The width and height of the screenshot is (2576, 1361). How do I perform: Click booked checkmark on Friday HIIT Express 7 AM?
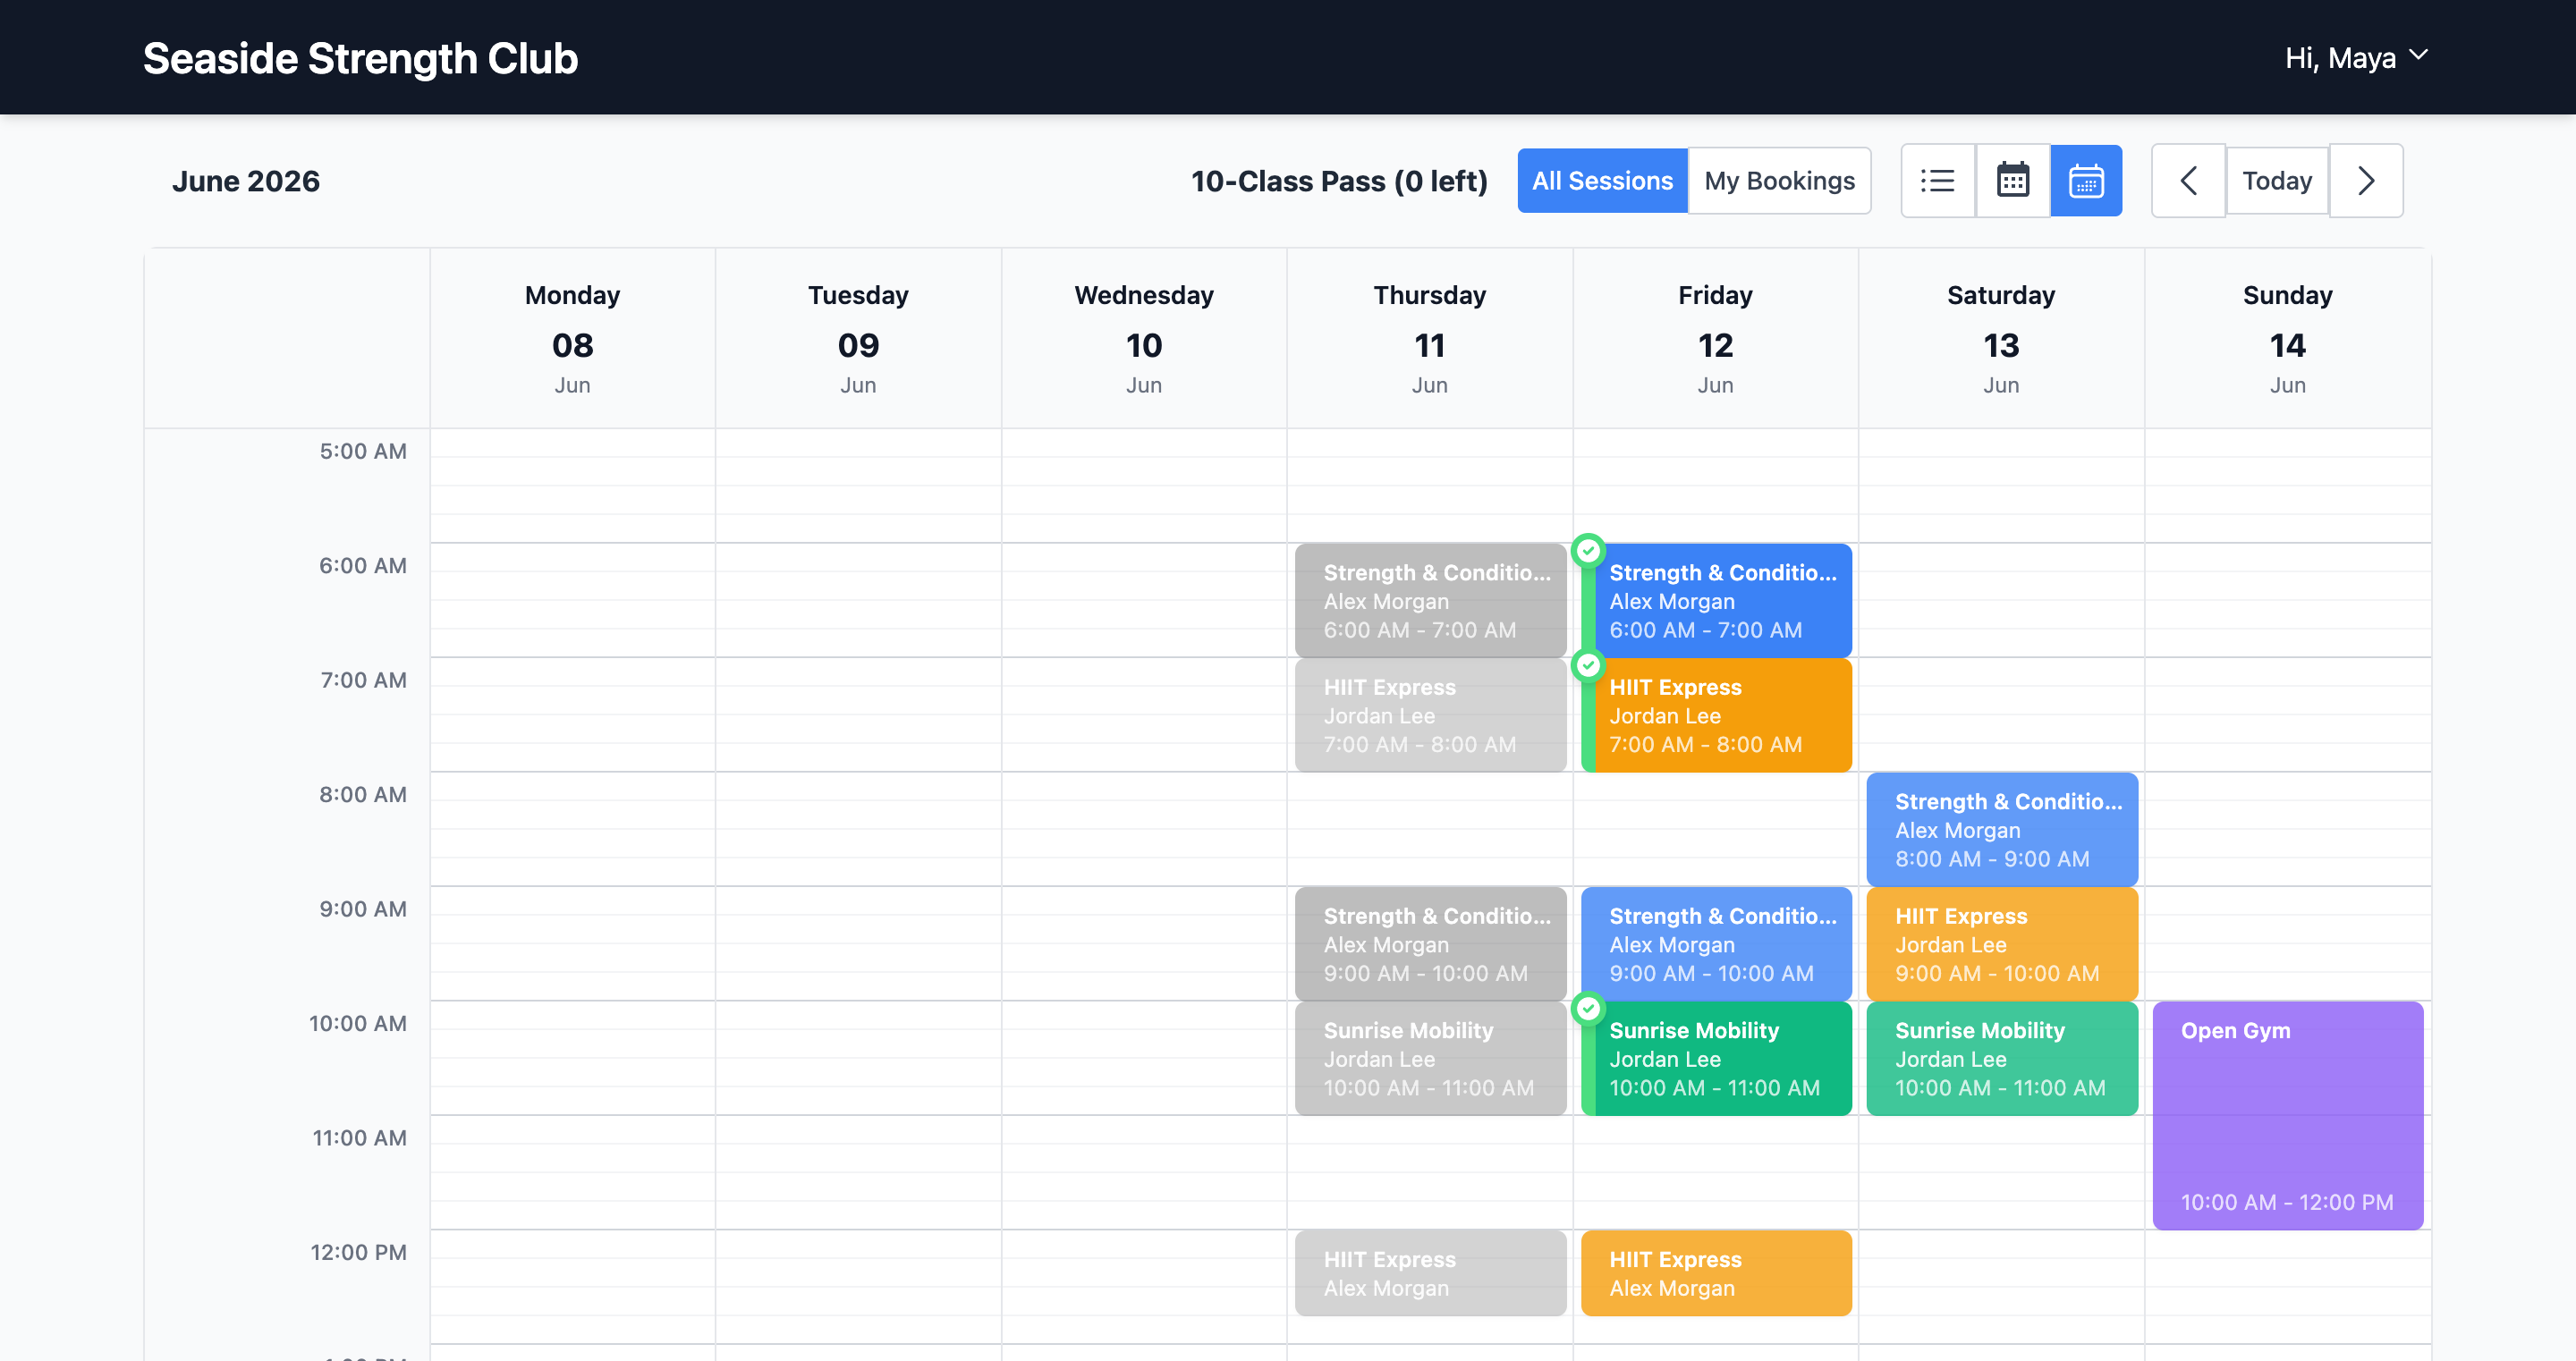(1588, 665)
